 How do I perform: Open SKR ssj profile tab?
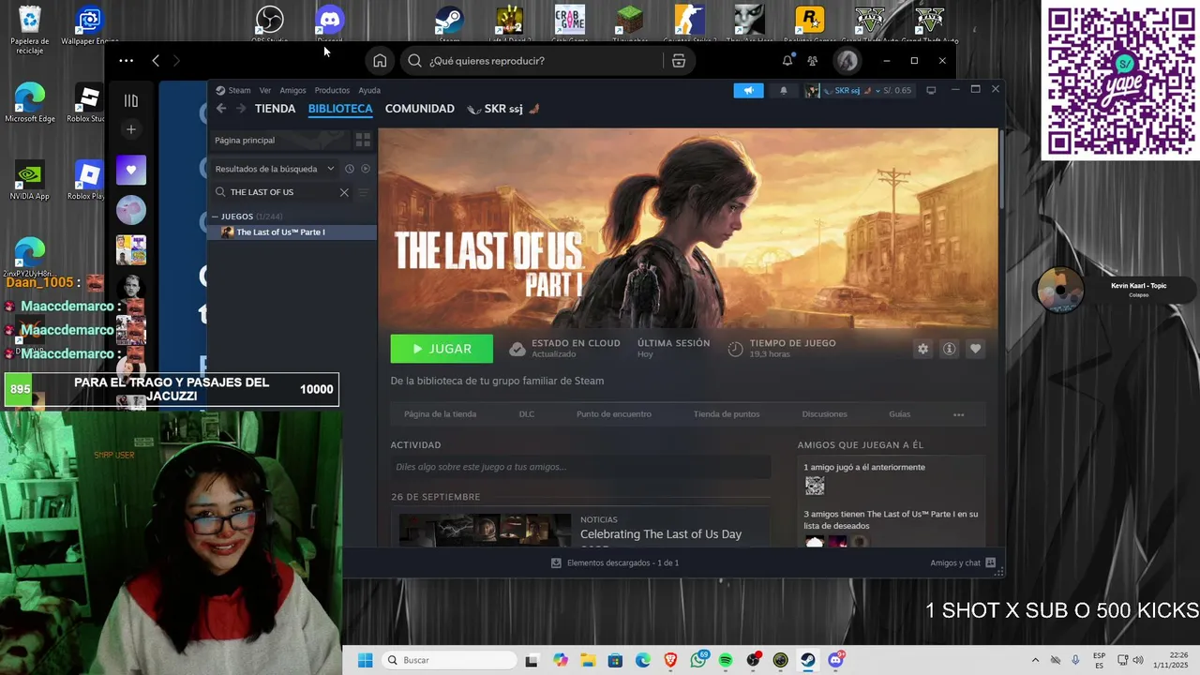click(x=503, y=109)
